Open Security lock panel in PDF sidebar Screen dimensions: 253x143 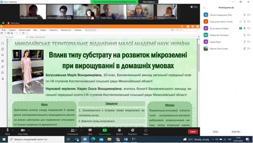(3, 72)
